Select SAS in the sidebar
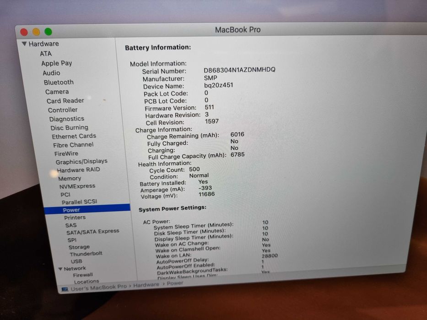427x320 pixels. point(71,225)
